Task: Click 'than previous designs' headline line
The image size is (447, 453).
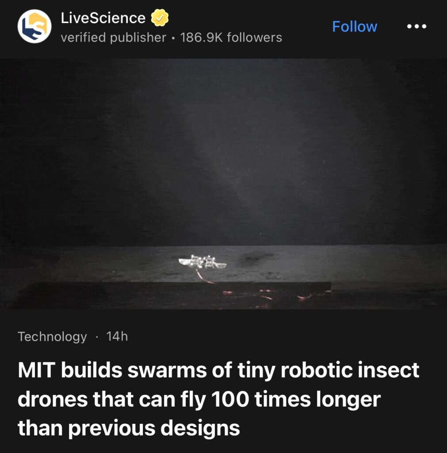Action: (x=129, y=428)
